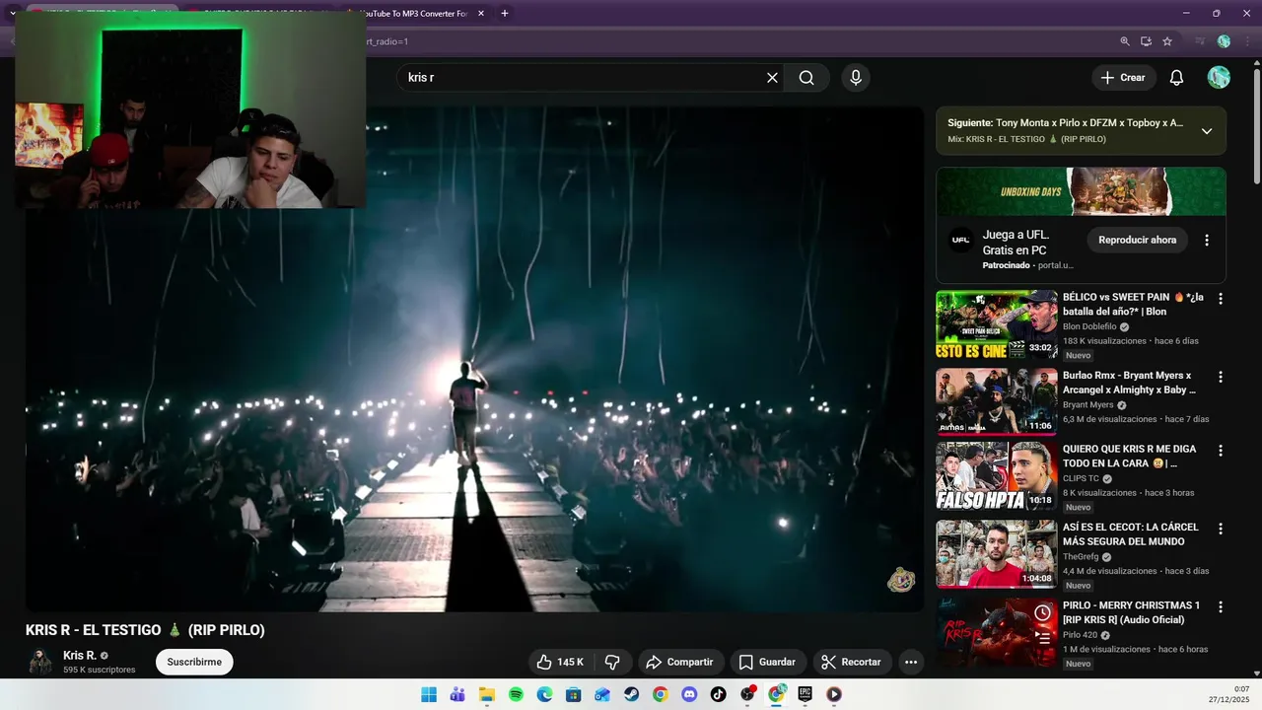This screenshot has height=710, width=1262.
Task: Open the Kris R. channel name link
Action: pyautogui.click(x=80, y=656)
